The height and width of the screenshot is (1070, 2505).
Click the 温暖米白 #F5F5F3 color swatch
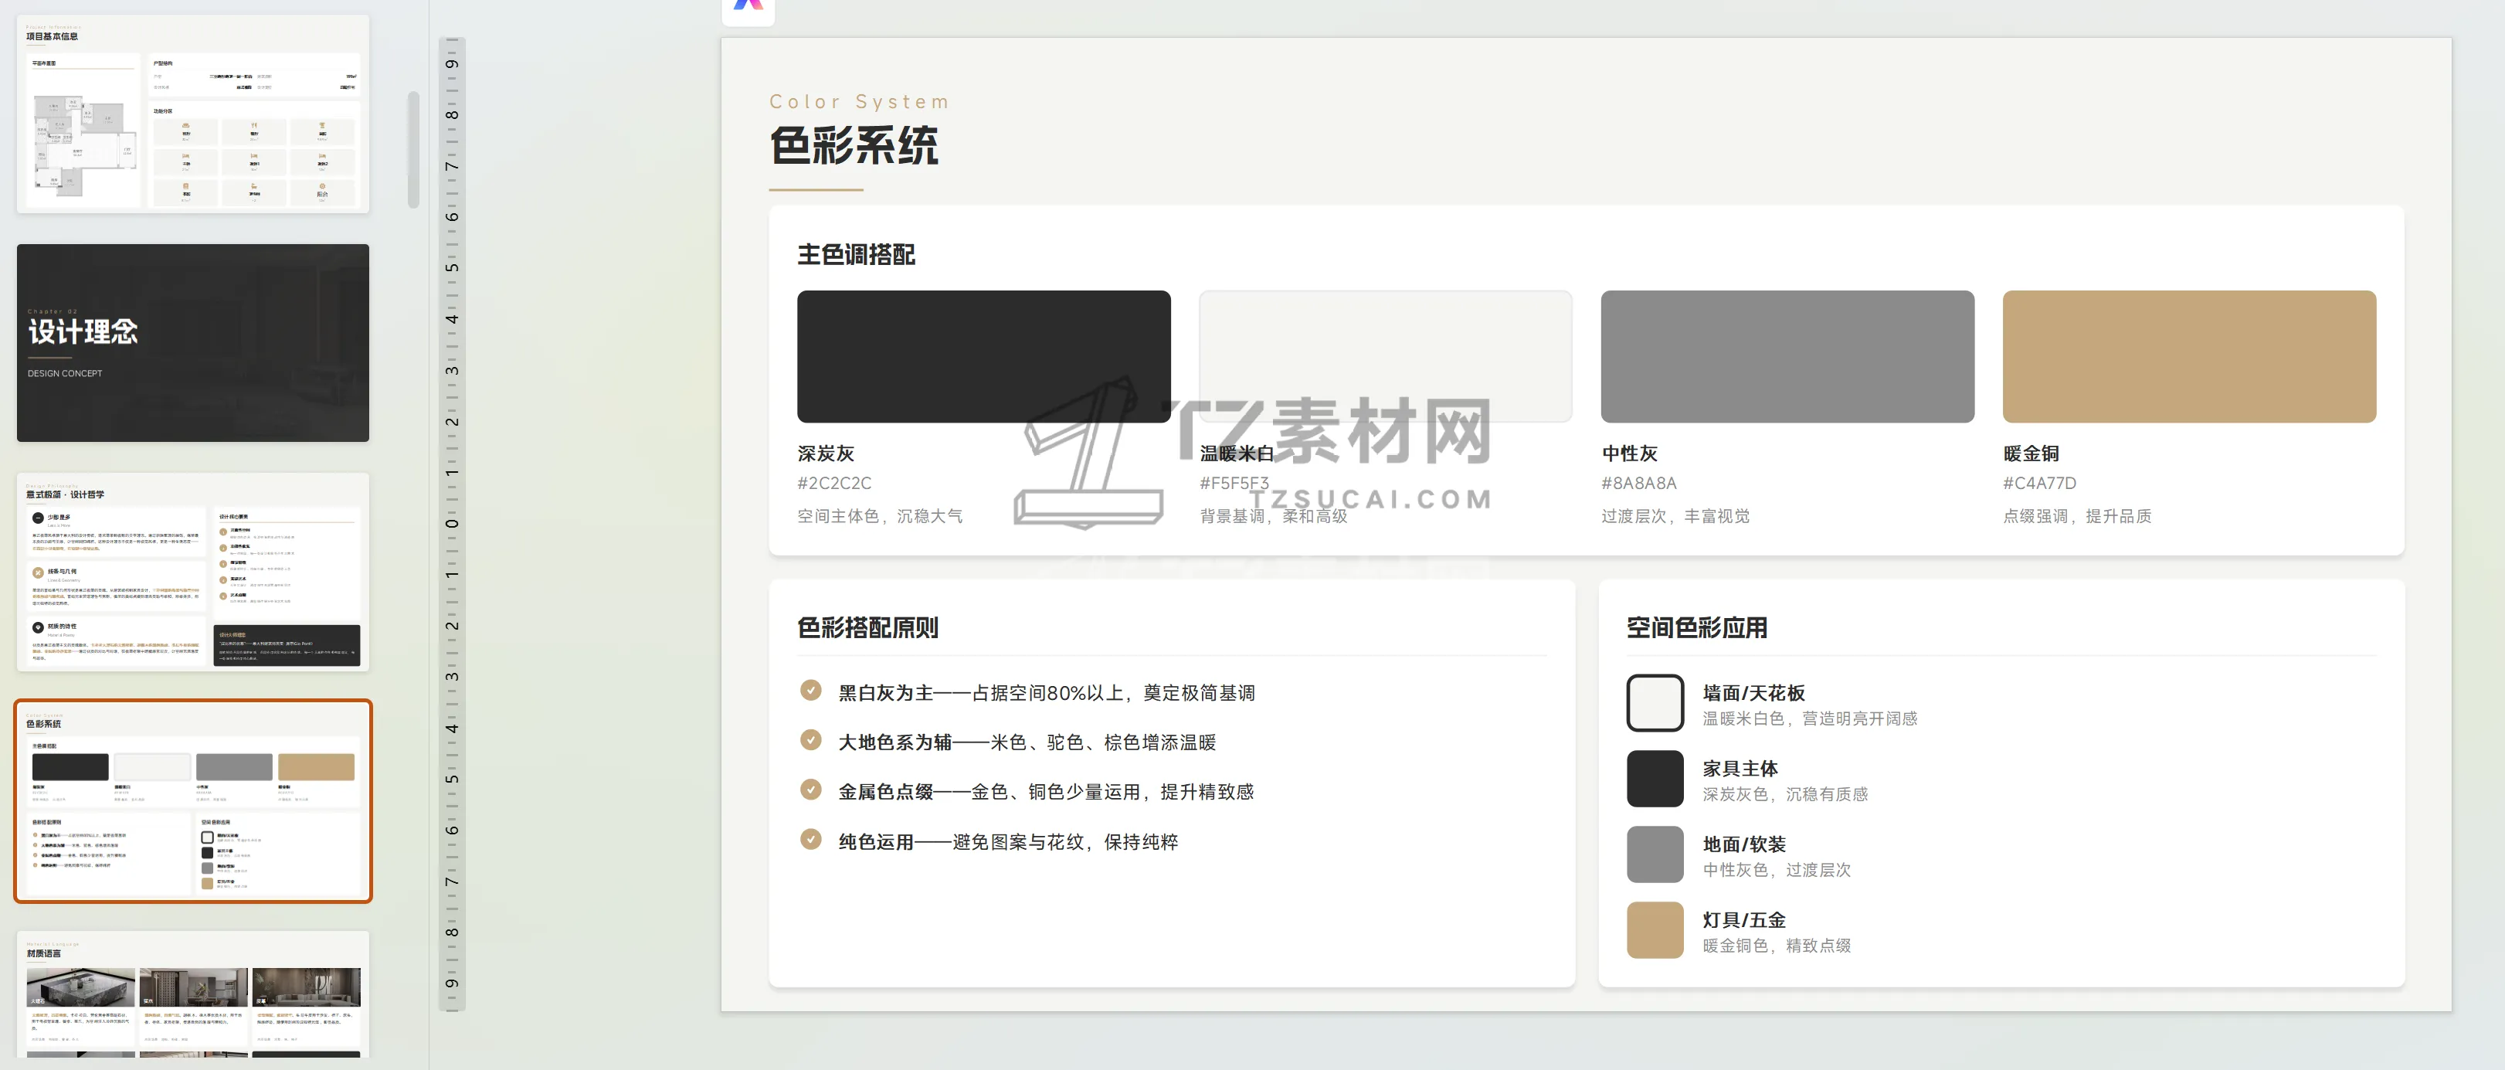pyautogui.click(x=1385, y=356)
